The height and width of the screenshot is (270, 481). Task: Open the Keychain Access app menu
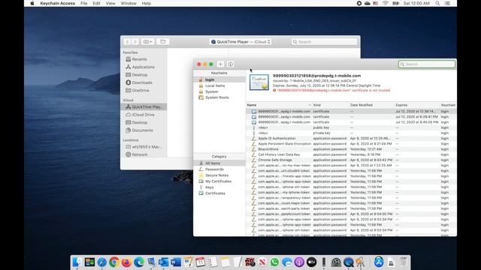[57, 3]
